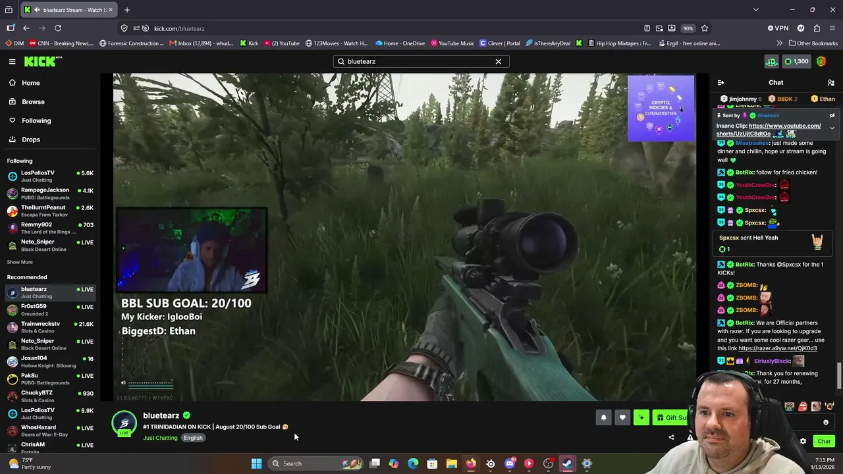Open the bluetearz channel avatar
Image resolution: width=843 pixels, height=474 pixels.
coord(124,423)
